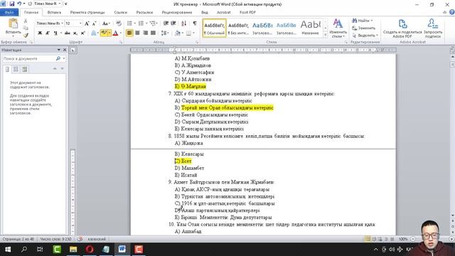455x256 pixels.
Task: Copy the selection with Copy icon
Action: 26,28
